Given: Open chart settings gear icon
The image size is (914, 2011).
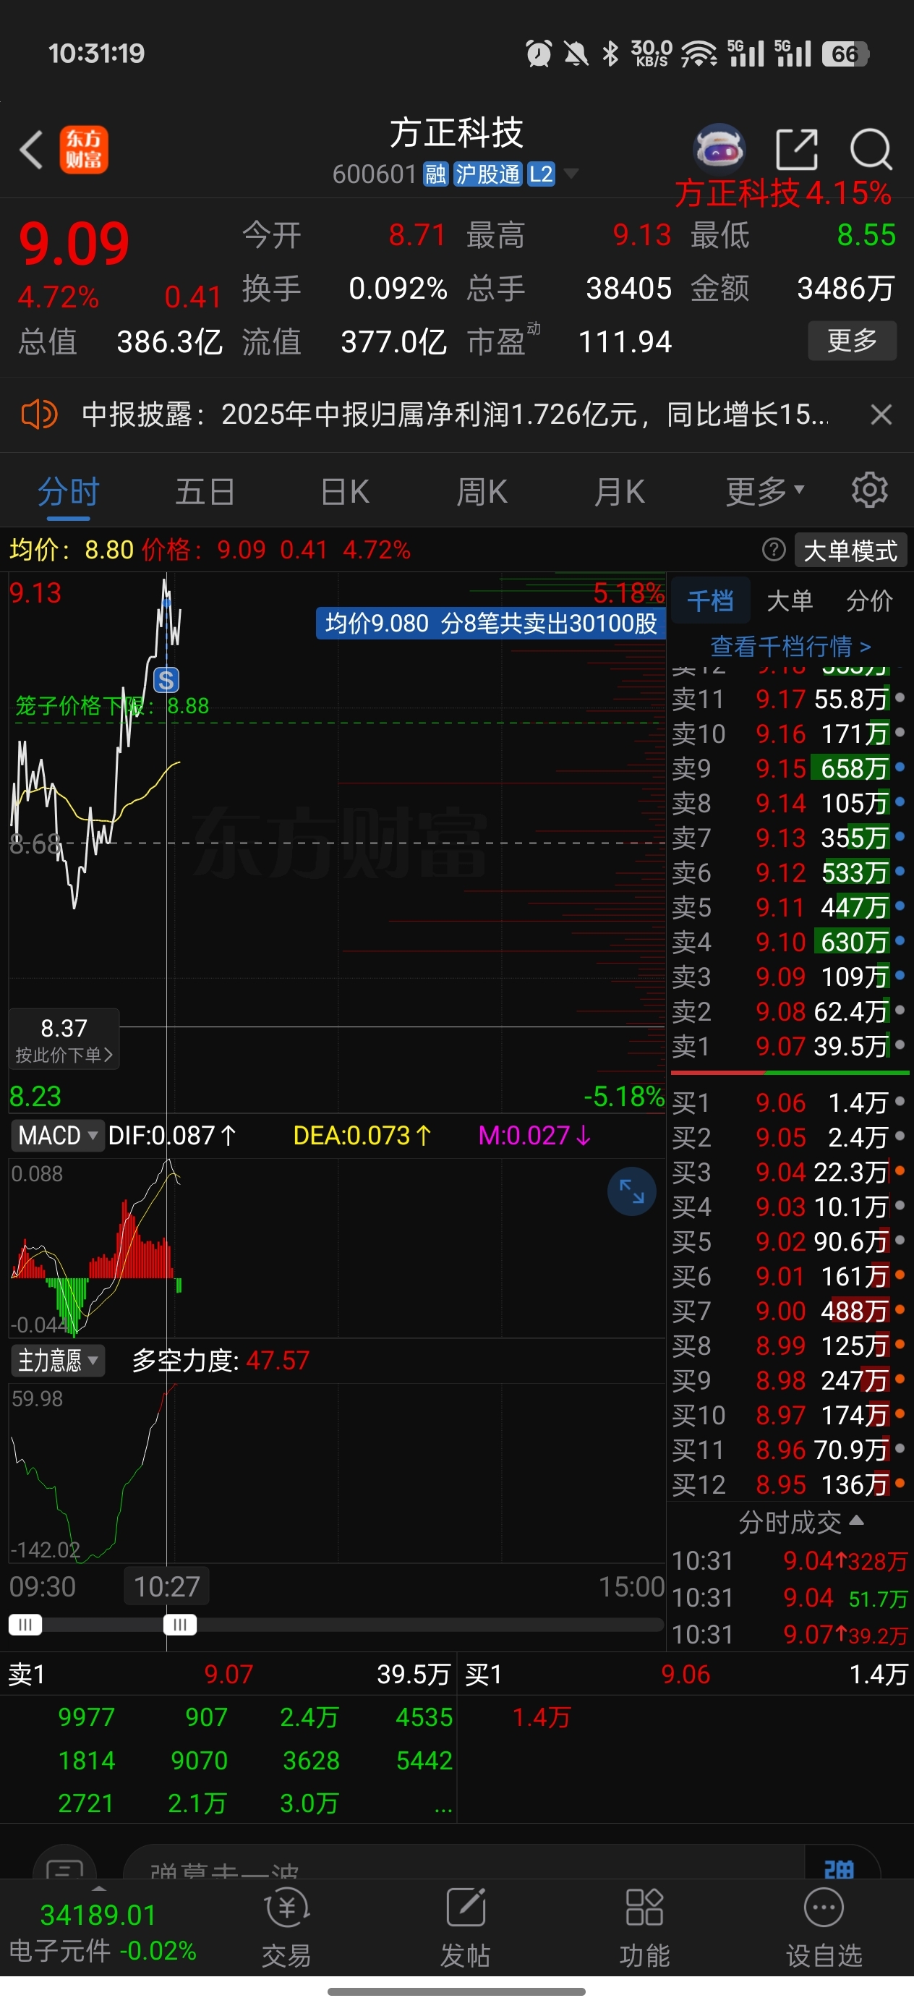Looking at the screenshot, I should coord(869,490).
